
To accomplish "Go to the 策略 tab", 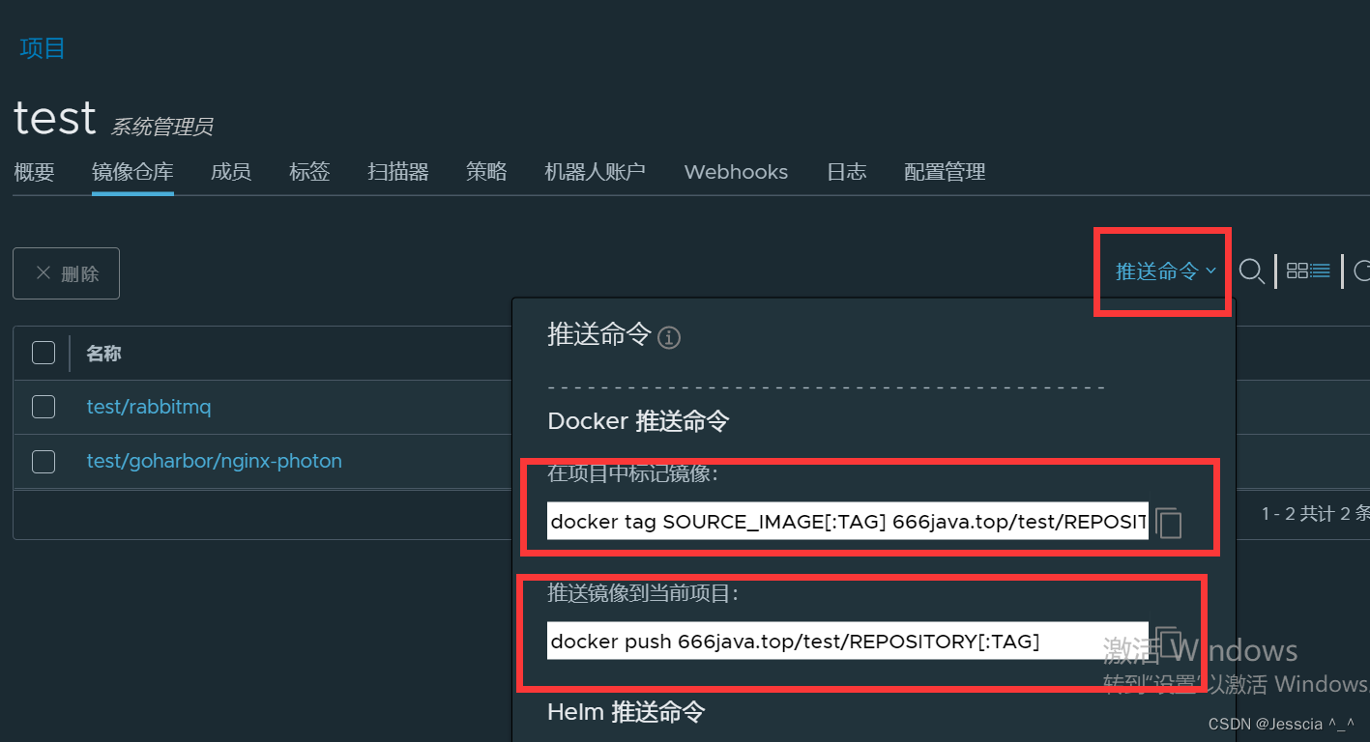I will coord(486,172).
